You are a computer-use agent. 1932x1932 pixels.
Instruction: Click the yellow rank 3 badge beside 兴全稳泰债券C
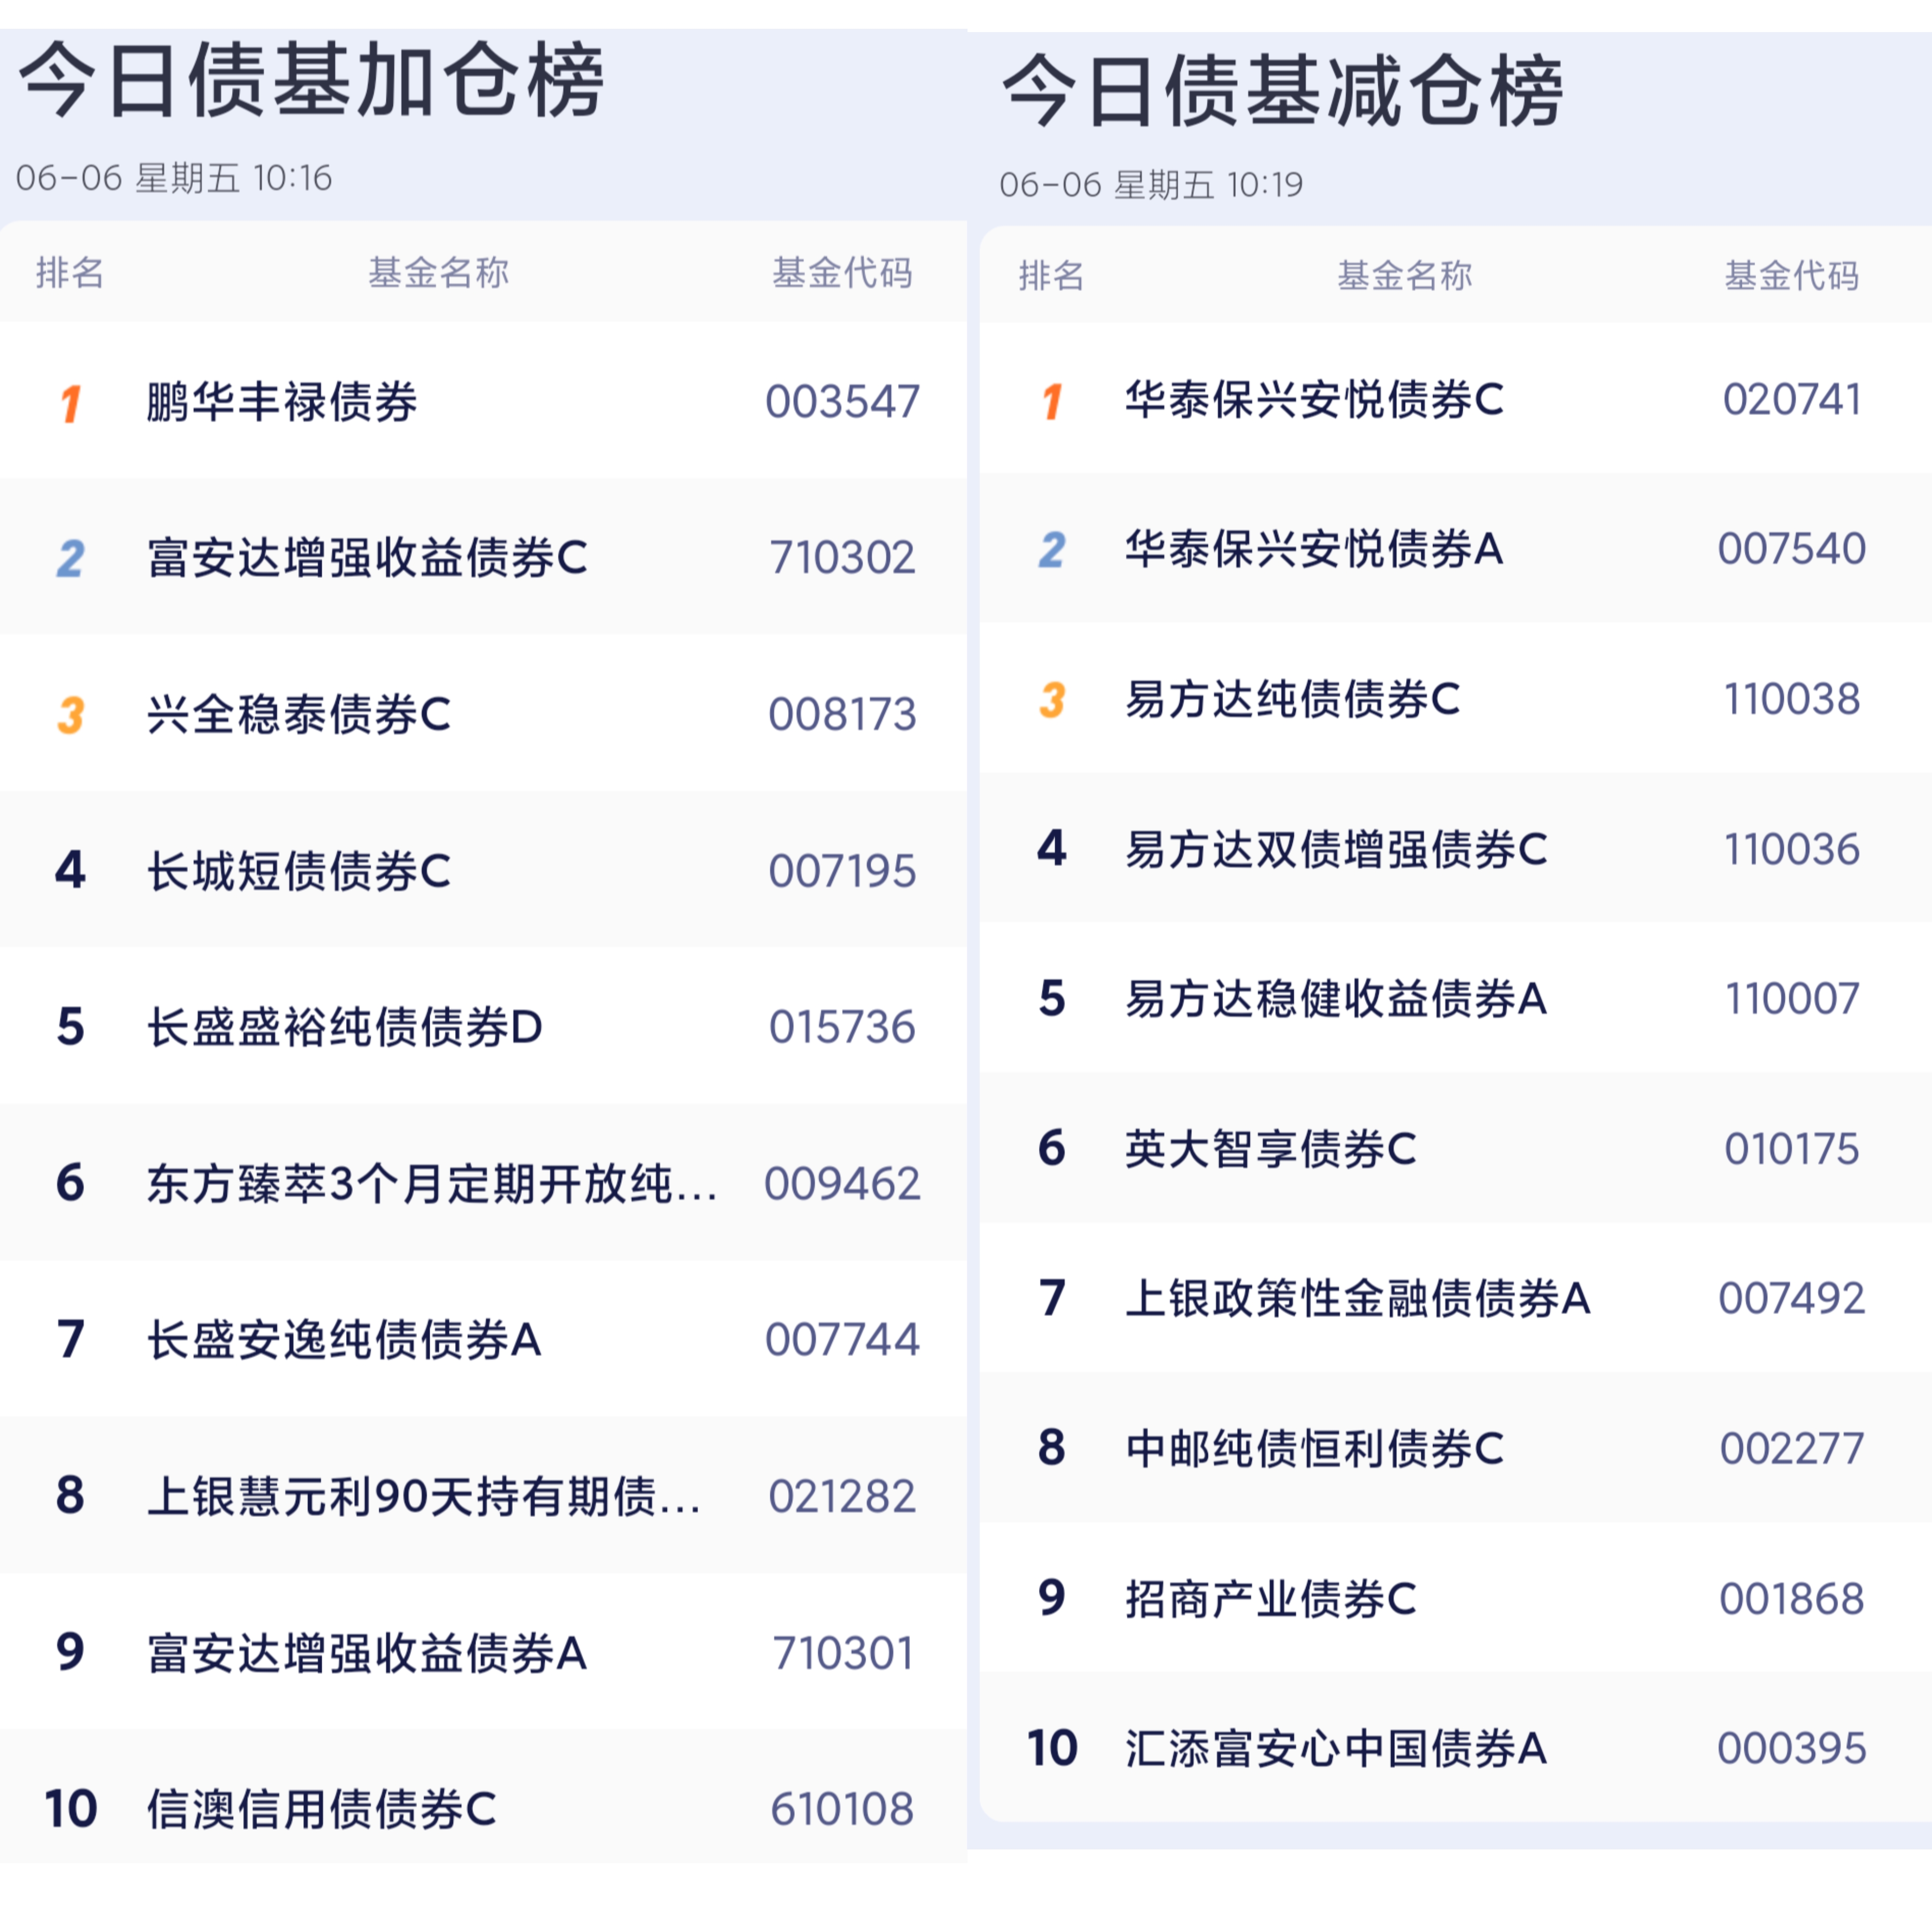click(x=70, y=715)
